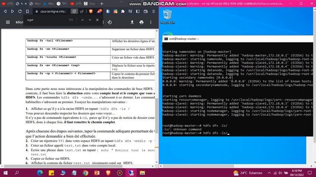Screen dimensions: 316x177
Task: Close the currently active browser tab
Action: [26, 3]
